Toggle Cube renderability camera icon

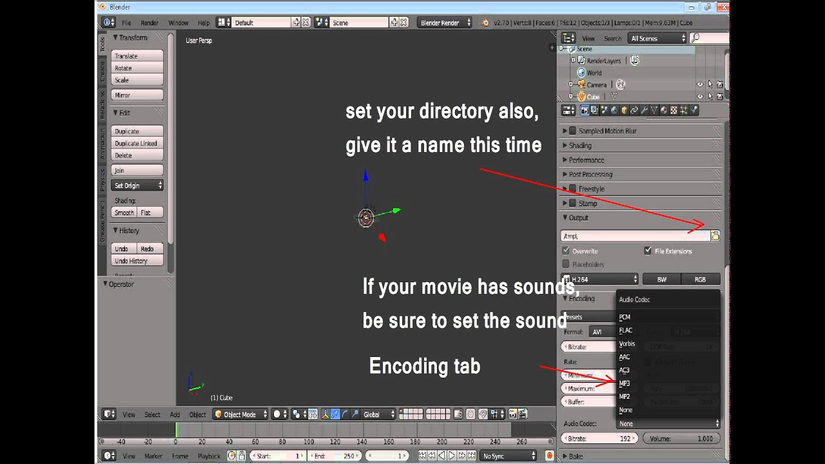tap(720, 97)
